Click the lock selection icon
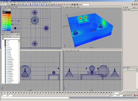 click(47, 5)
